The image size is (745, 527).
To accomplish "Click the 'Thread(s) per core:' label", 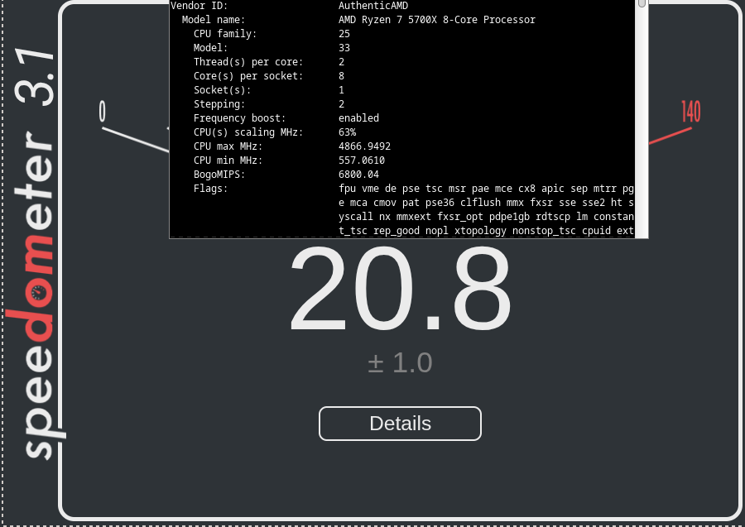I will [x=248, y=62].
